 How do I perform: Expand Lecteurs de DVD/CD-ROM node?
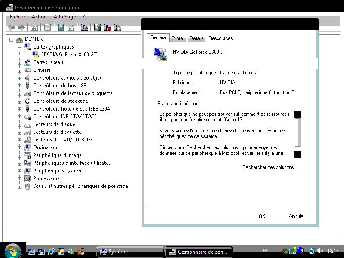pos(19,141)
